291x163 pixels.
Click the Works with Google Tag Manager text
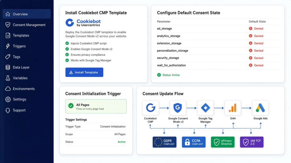(x=91, y=60)
